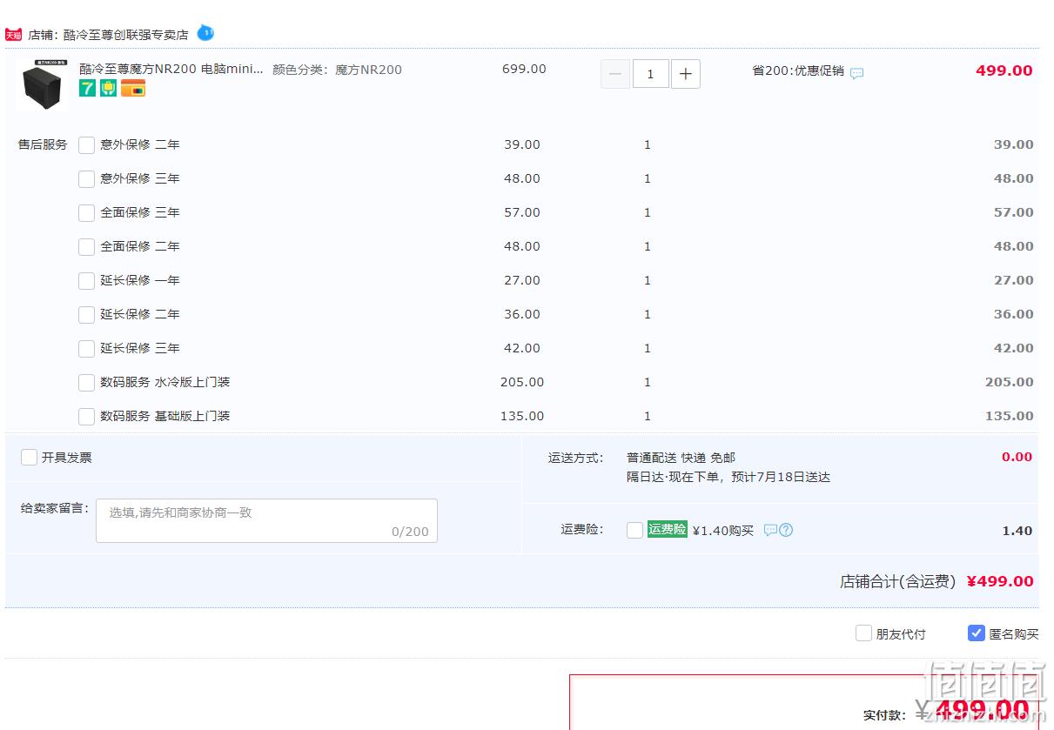Click the 店铺合计(含运费) label

click(898, 581)
